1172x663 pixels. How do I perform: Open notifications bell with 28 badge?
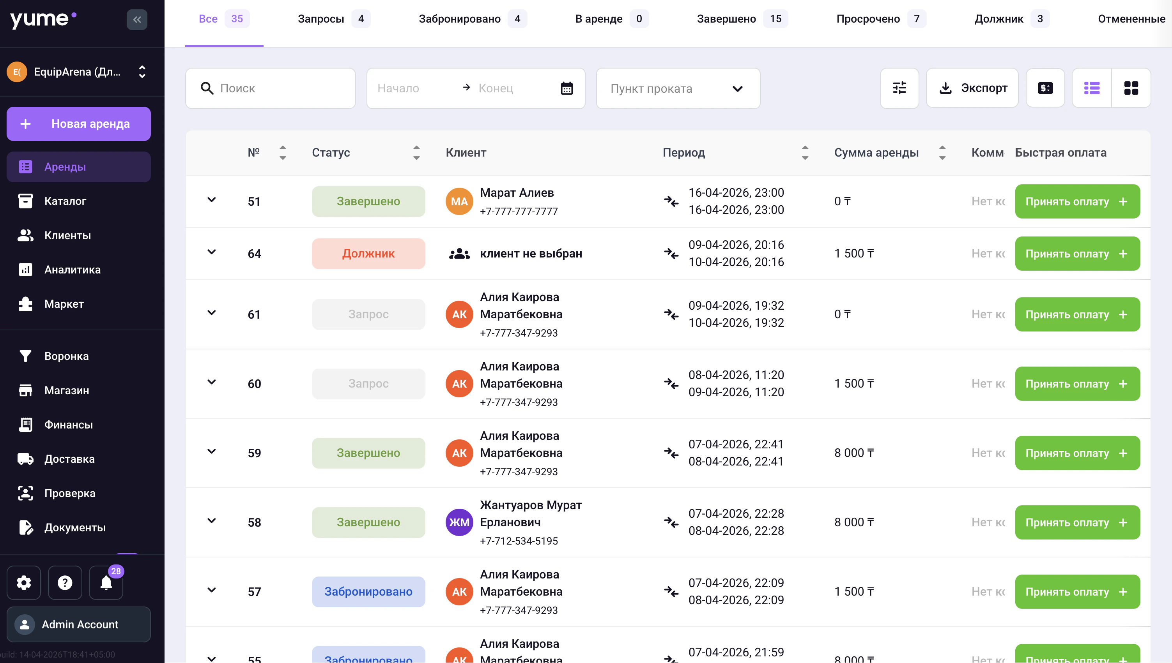click(x=106, y=582)
